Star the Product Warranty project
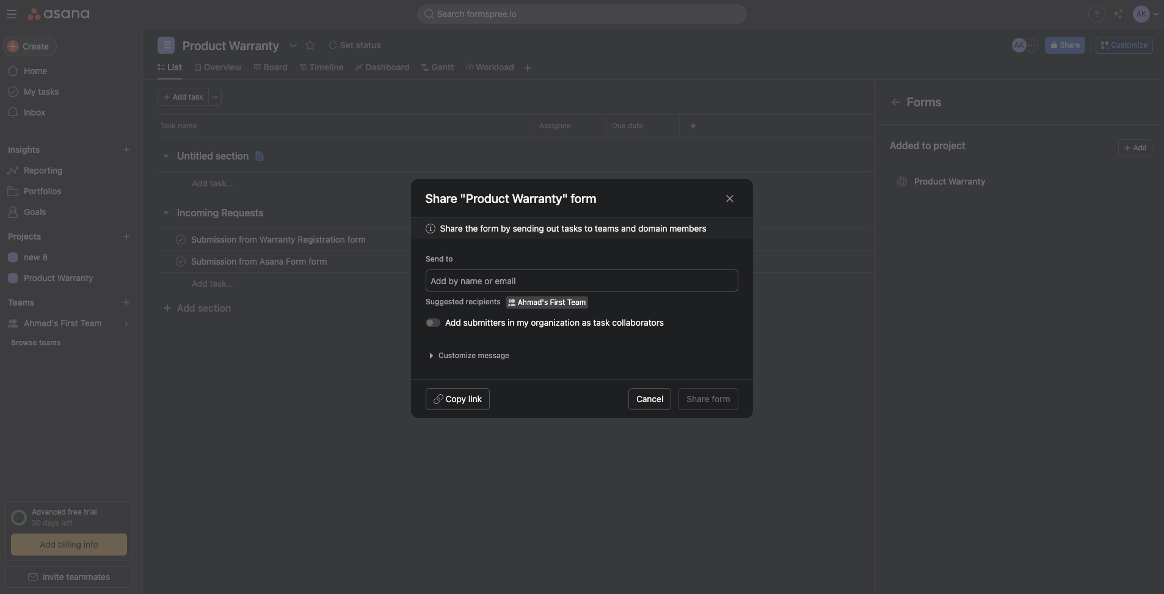Screen dimensions: 1164x594 pyautogui.click(x=311, y=45)
